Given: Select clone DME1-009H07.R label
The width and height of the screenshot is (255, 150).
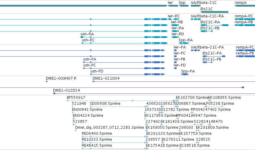Looking at the screenshot, I should [x=61, y=78].
